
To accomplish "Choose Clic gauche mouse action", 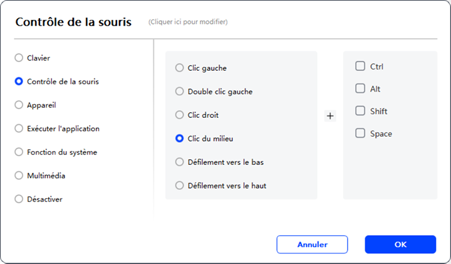I will [180, 68].
